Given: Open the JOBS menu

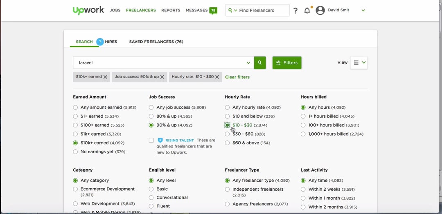Looking at the screenshot, I should [115, 10].
